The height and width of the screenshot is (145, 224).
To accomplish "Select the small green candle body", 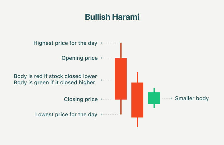I will 154,98.
